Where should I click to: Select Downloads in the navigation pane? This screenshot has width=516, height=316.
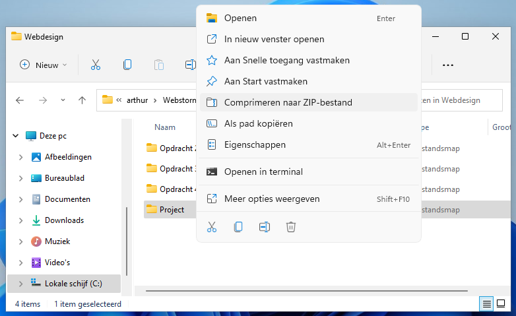[64, 220]
